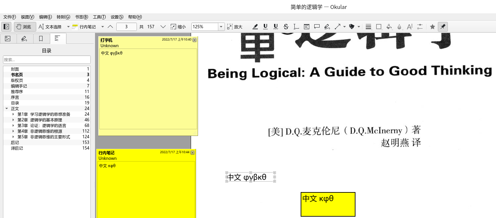Click the 缩小 zoom out button

(x=178, y=27)
